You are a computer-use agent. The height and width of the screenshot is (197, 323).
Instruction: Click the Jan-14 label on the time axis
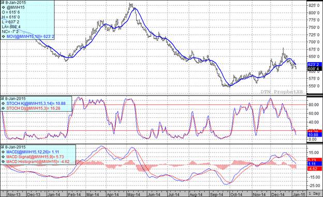click(x=53, y=194)
